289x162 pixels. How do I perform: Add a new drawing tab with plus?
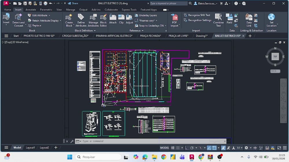pyautogui.click(x=250, y=36)
